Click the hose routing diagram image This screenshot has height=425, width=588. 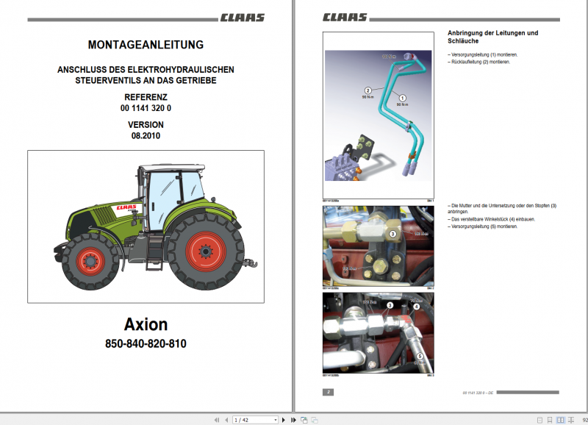coord(379,115)
